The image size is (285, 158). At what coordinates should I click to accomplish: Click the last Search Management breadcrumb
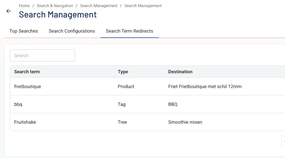coord(143,6)
